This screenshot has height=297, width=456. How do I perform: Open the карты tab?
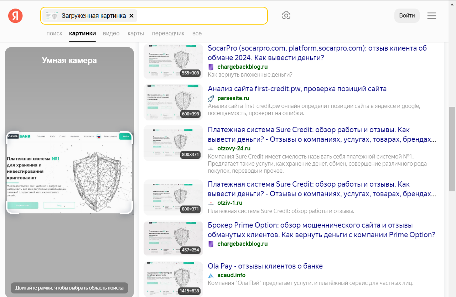tap(136, 33)
